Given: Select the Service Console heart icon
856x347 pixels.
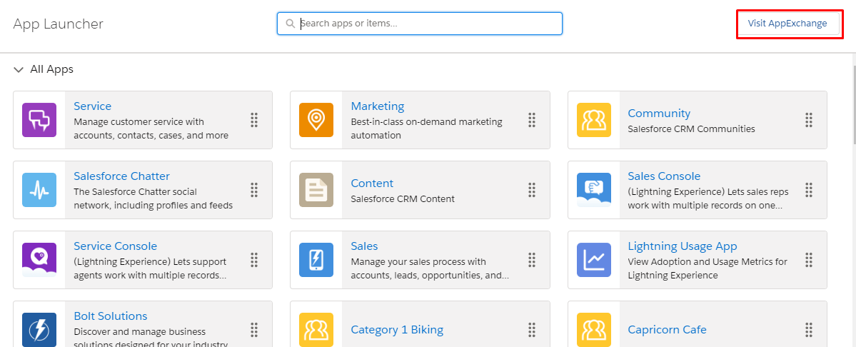Looking at the screenshot, I should point(39,260).
